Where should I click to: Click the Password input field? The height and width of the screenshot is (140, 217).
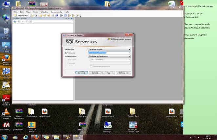tap(110, 63)
